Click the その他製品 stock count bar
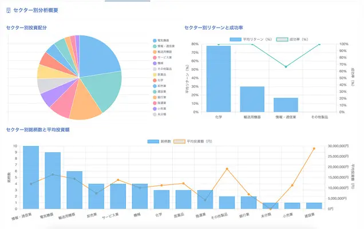Image resolution: width=364 pixels, height=229 pixels. 227,203
